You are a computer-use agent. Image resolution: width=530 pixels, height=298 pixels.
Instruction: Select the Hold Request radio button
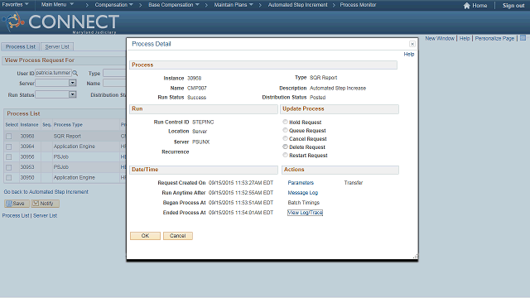[285, 122]
